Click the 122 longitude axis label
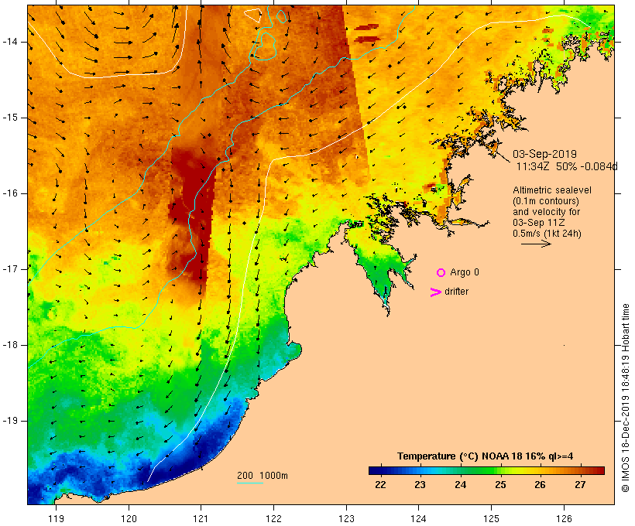Viewport: 635px width, 526px height. (x=274, y=518)
